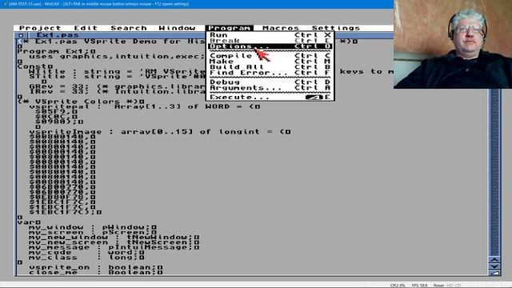
Task: Click the vertical scrollbar track
Action: coord(494,173)
